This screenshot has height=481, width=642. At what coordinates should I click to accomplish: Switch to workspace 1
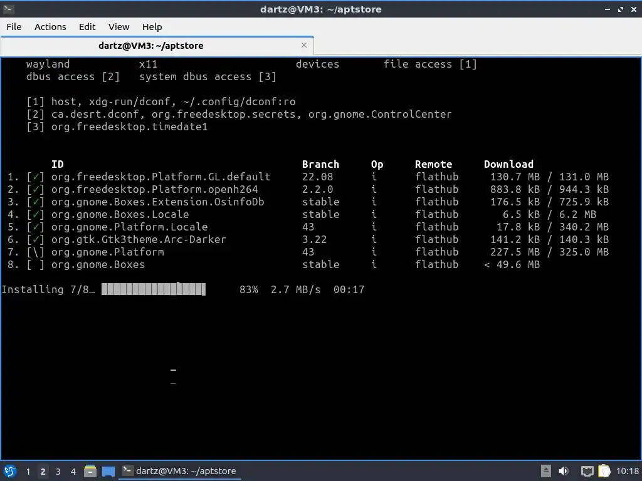click(28, 472)
